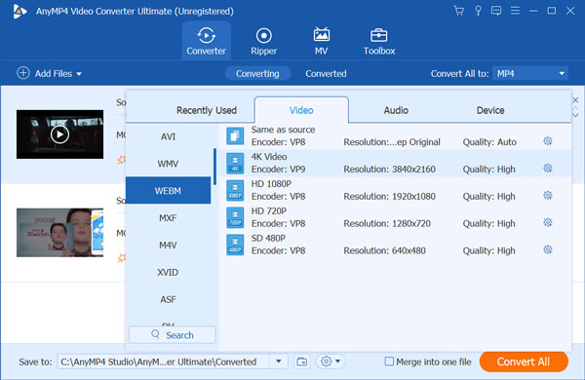This screenshot has width=585, height=380.
Task: Click the register key icon
Action: pyautogui.click(x=478, y=11)
